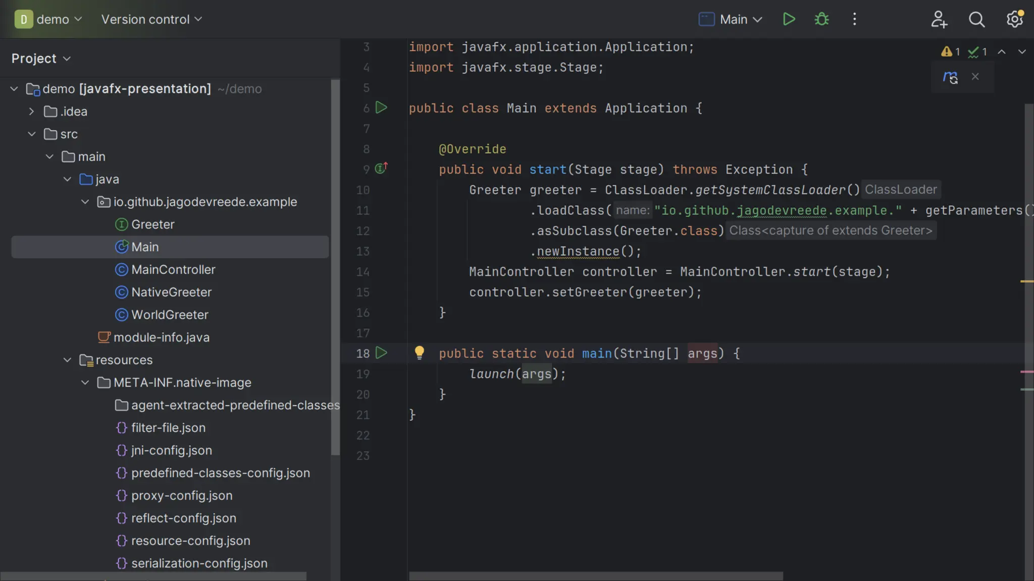The image size is (1034, 581).
Task: Click the yellow intention lightbulb icon
Action: point(419,352)
